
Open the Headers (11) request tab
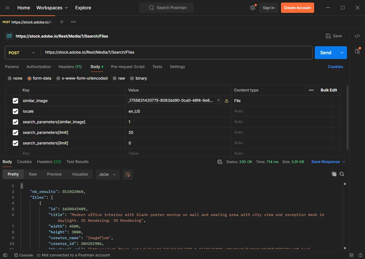[70, 67]
